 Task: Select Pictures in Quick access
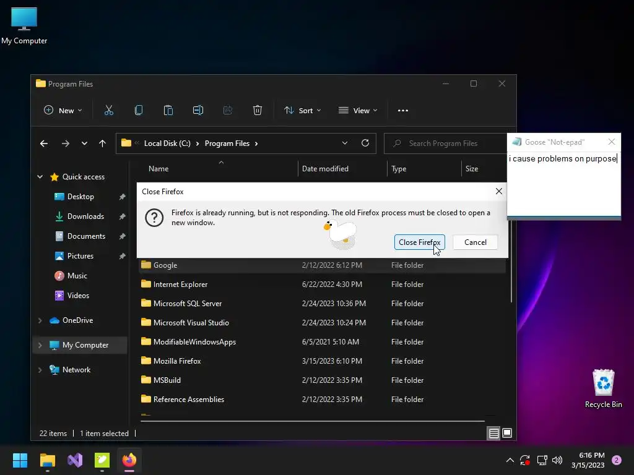click(80, 256)
